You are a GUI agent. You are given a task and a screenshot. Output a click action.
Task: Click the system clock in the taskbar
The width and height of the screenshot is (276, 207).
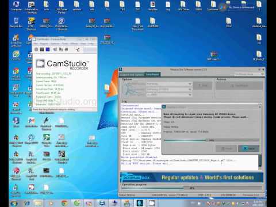[x=258, y=204]
